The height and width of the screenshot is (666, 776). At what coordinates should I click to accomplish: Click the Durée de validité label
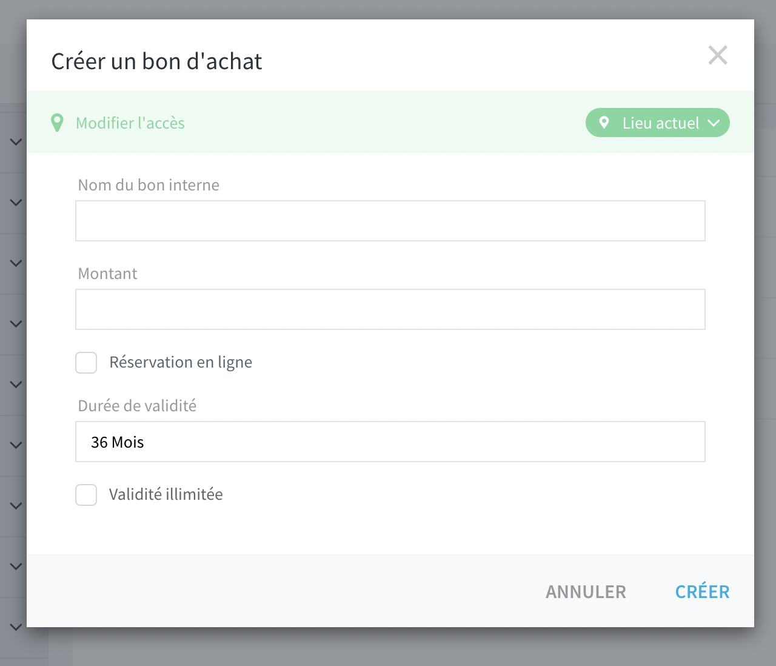[137, 406]
